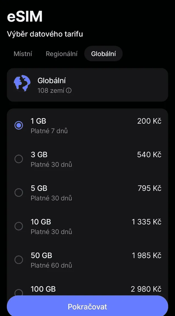Click the 1 985 Kč price label
The image size is (175, 316).
[147, 255]
